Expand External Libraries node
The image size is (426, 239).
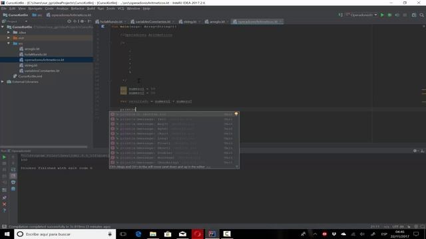(3, 82)
